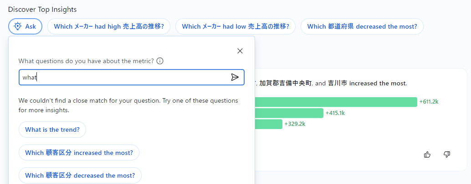Viewport: 471px width, 184px height.
Task: Close the question popup with X
Action: point(240,51)
